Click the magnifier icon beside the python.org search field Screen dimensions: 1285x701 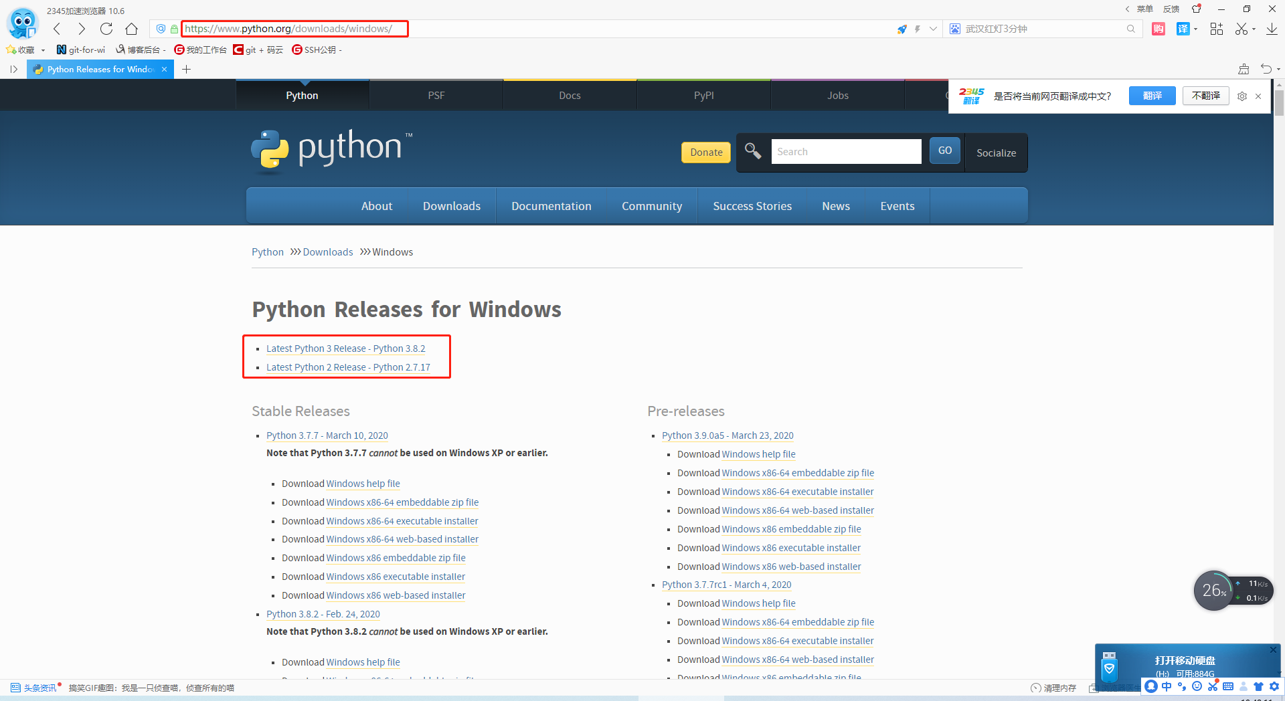click(753, 151)
